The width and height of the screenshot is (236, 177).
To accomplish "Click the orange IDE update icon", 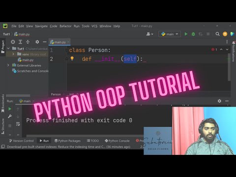I will tap(225, 34).
